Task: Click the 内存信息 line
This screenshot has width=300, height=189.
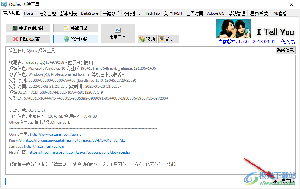Action: point(53,116)
